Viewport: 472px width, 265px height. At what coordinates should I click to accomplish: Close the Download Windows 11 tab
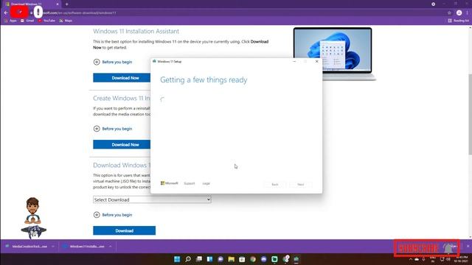58,4
